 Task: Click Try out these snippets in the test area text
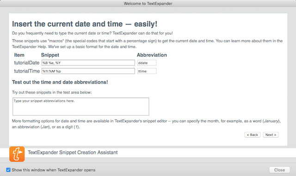tap(52, 92)
